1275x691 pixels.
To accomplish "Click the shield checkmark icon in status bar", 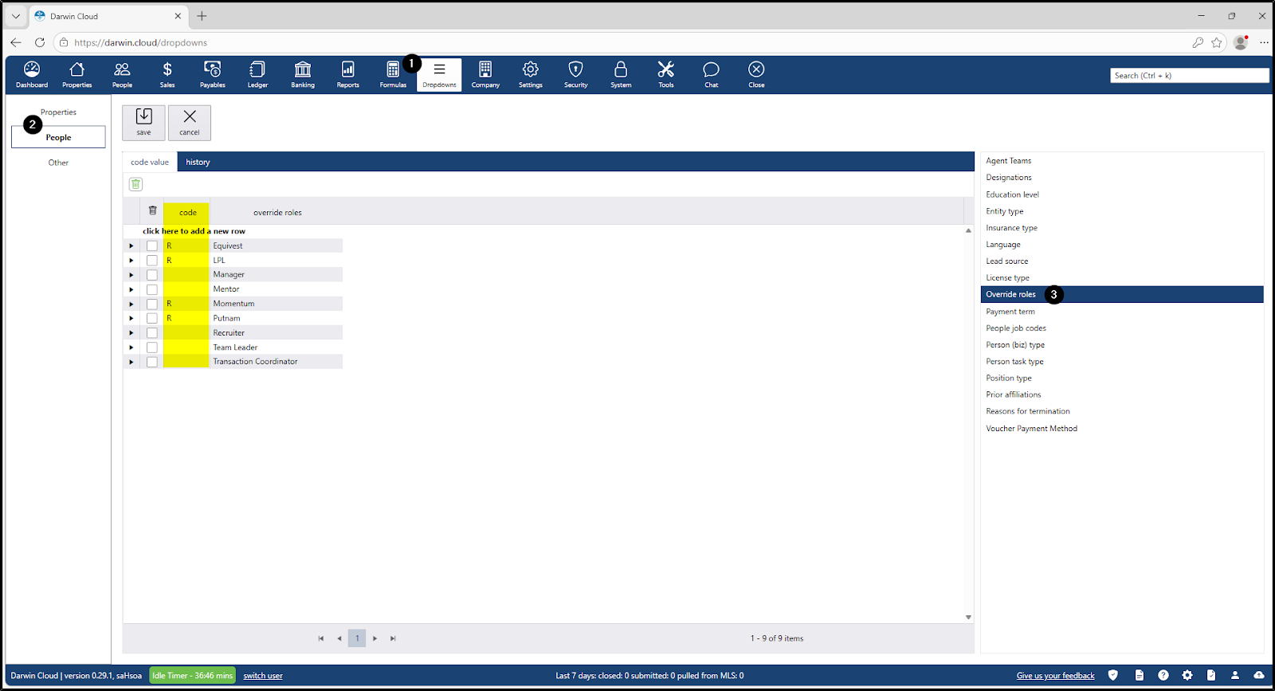I will click(1113, 675).
